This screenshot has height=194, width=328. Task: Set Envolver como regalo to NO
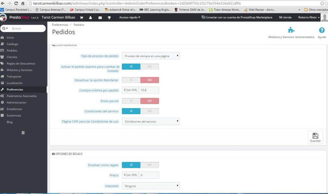click(x=150, y=165)
